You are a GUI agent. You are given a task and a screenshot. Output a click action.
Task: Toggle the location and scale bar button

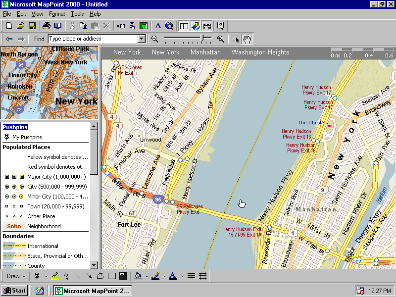(x=207, y=26)
